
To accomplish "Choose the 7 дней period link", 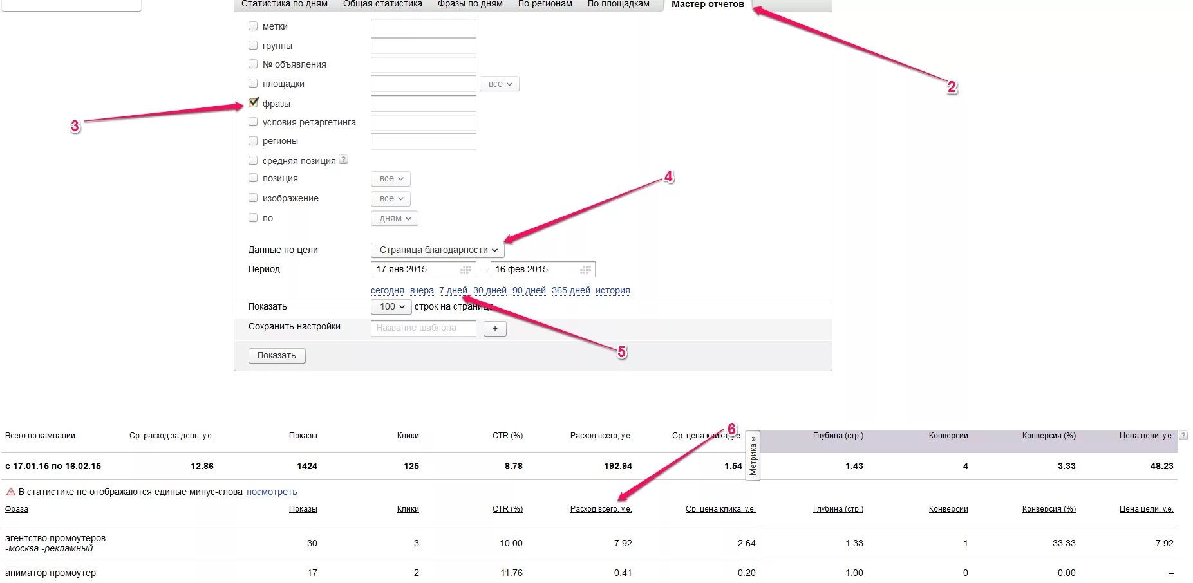I will click(x=453, y=290).
